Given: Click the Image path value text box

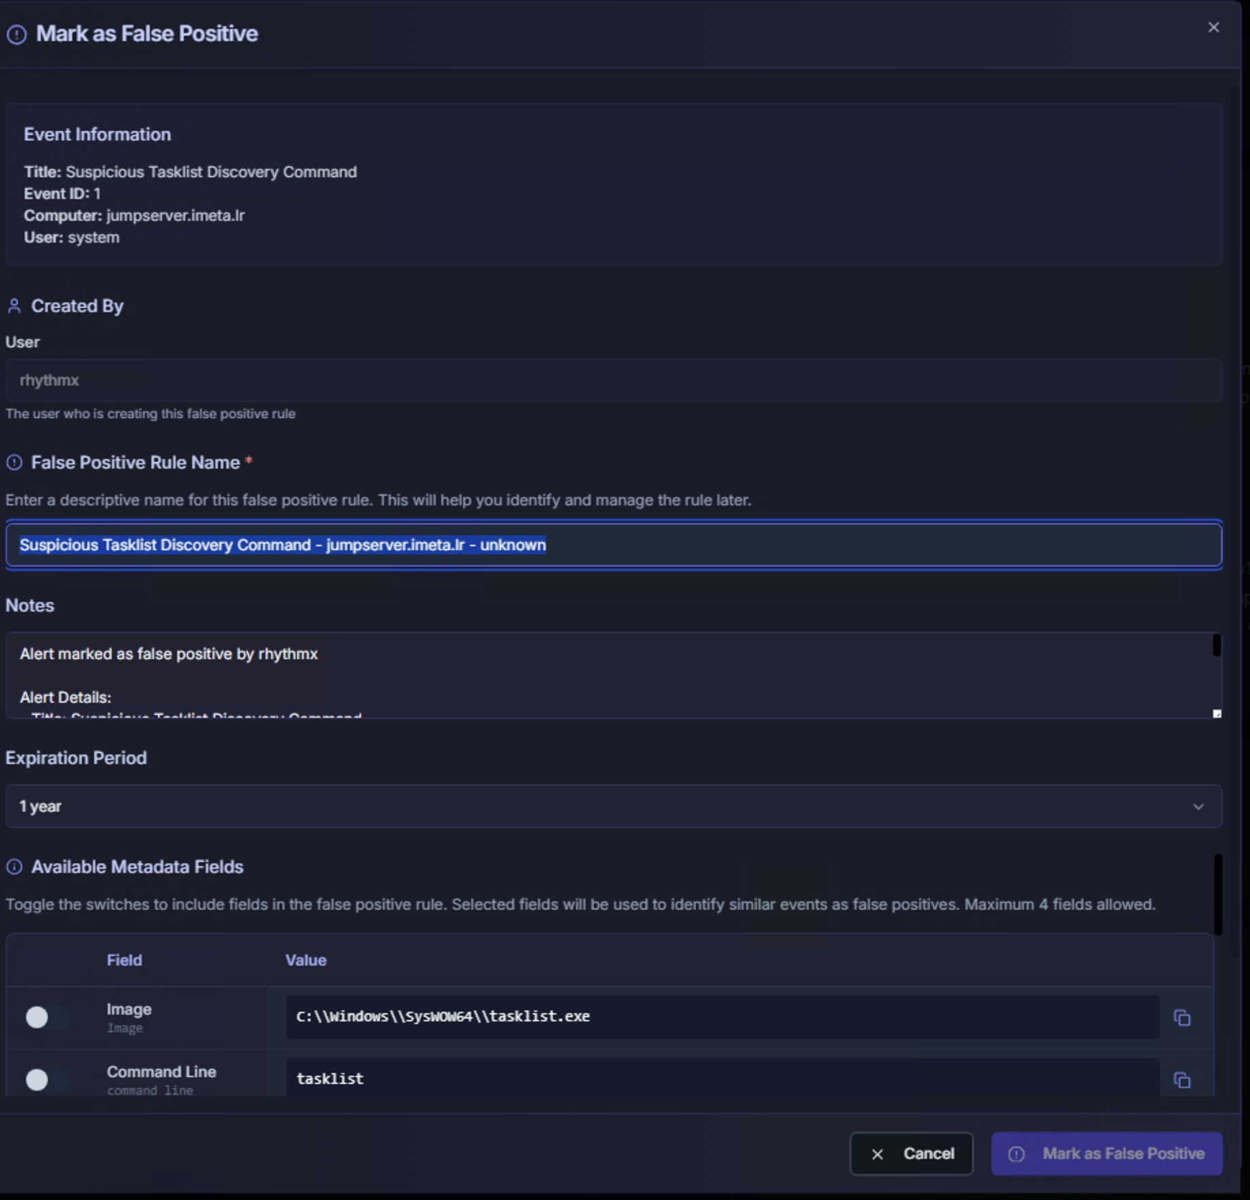Looking at the screenshot, I should (722, 1017).
